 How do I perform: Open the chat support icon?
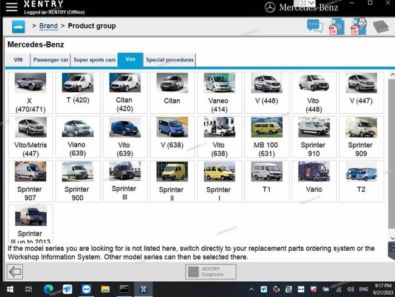pos(315,26)
